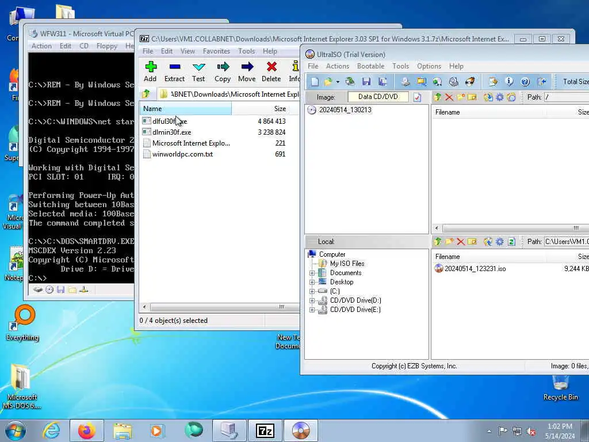Click Convert image icon in UltraISO toolbar
This screenshot has width=589, height=442.
(x=437, y=82)
